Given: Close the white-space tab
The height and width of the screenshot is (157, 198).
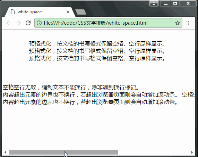Looking at the screenshot, I should (x=68, y=12).
